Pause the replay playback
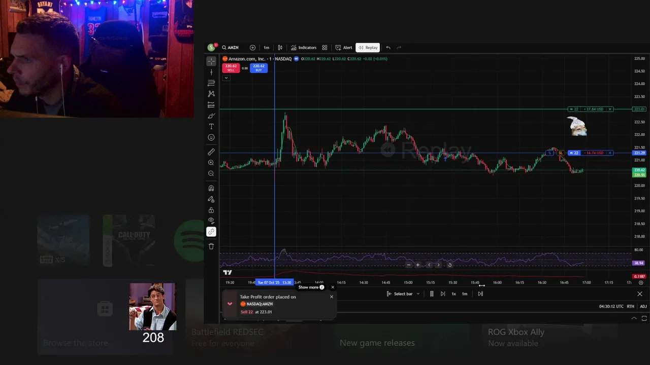 click(432, 294)
